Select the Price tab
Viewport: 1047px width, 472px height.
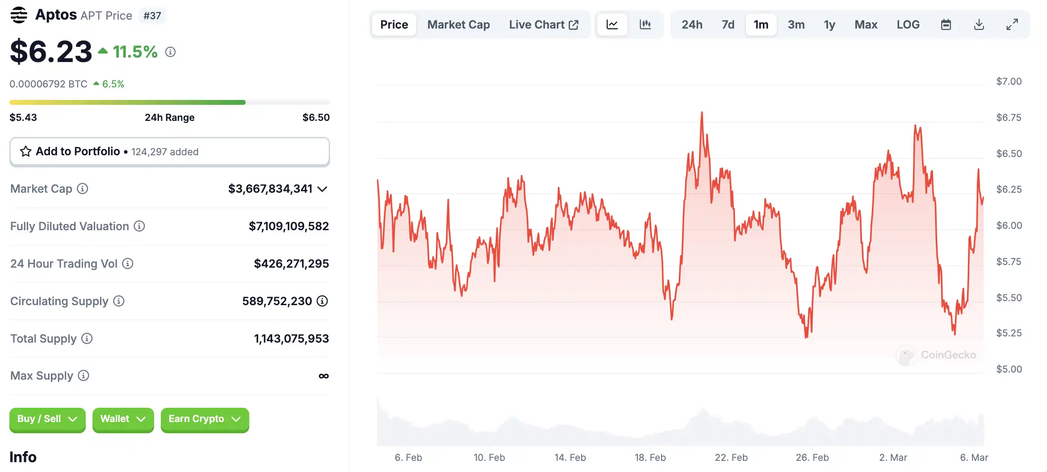click(394, 25)
